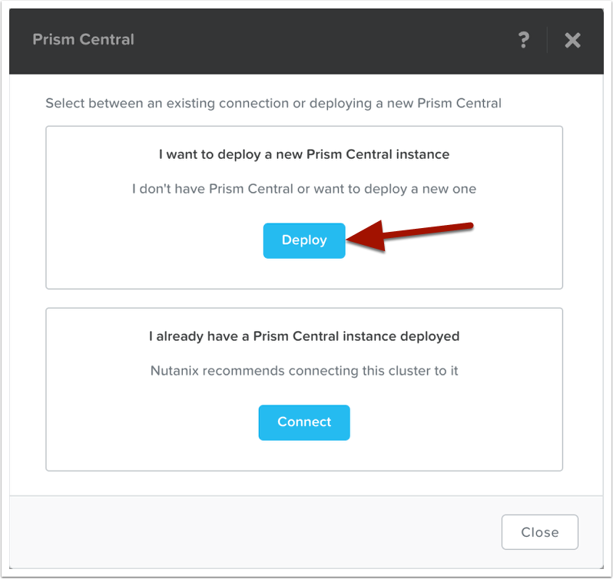This screenshot has width=613, height=579.
Task: Dismiss the dialog with the X icon
Action: point(572,40)
